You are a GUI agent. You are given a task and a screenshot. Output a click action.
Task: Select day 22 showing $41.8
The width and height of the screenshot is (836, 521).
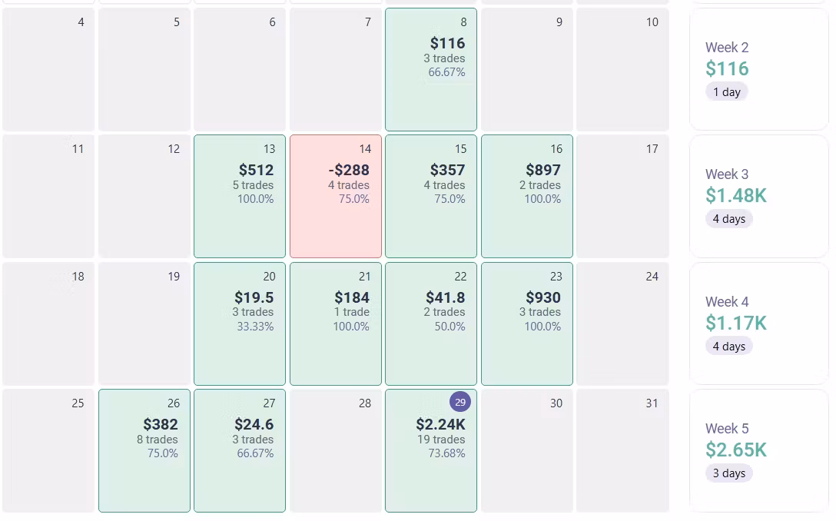tap(431, 324)
